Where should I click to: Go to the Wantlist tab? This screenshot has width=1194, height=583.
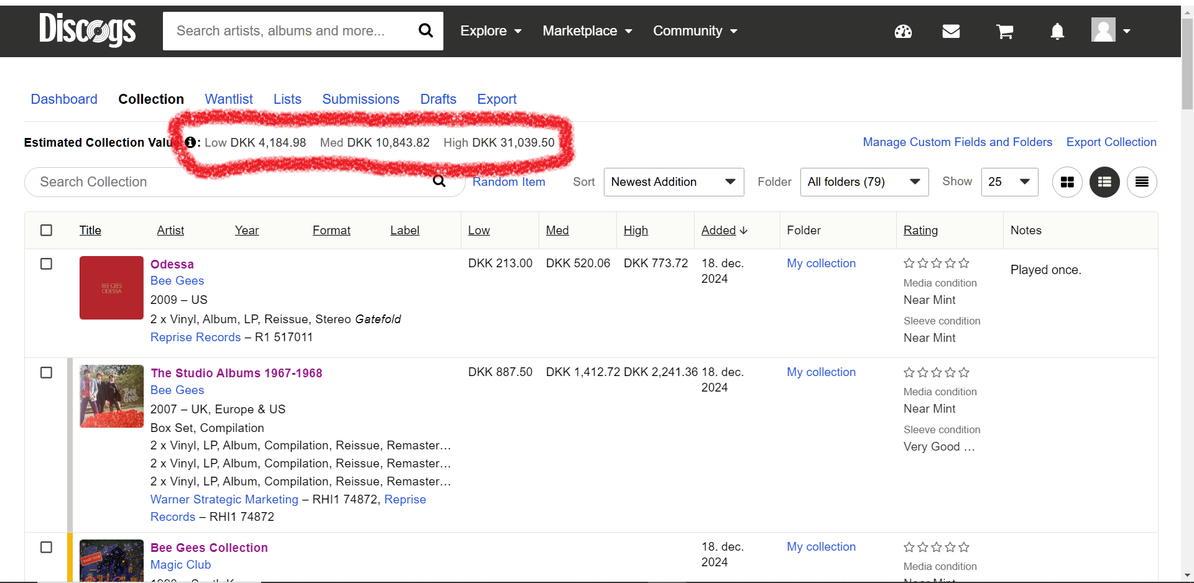pyautogui.click(x=229, y=99)
